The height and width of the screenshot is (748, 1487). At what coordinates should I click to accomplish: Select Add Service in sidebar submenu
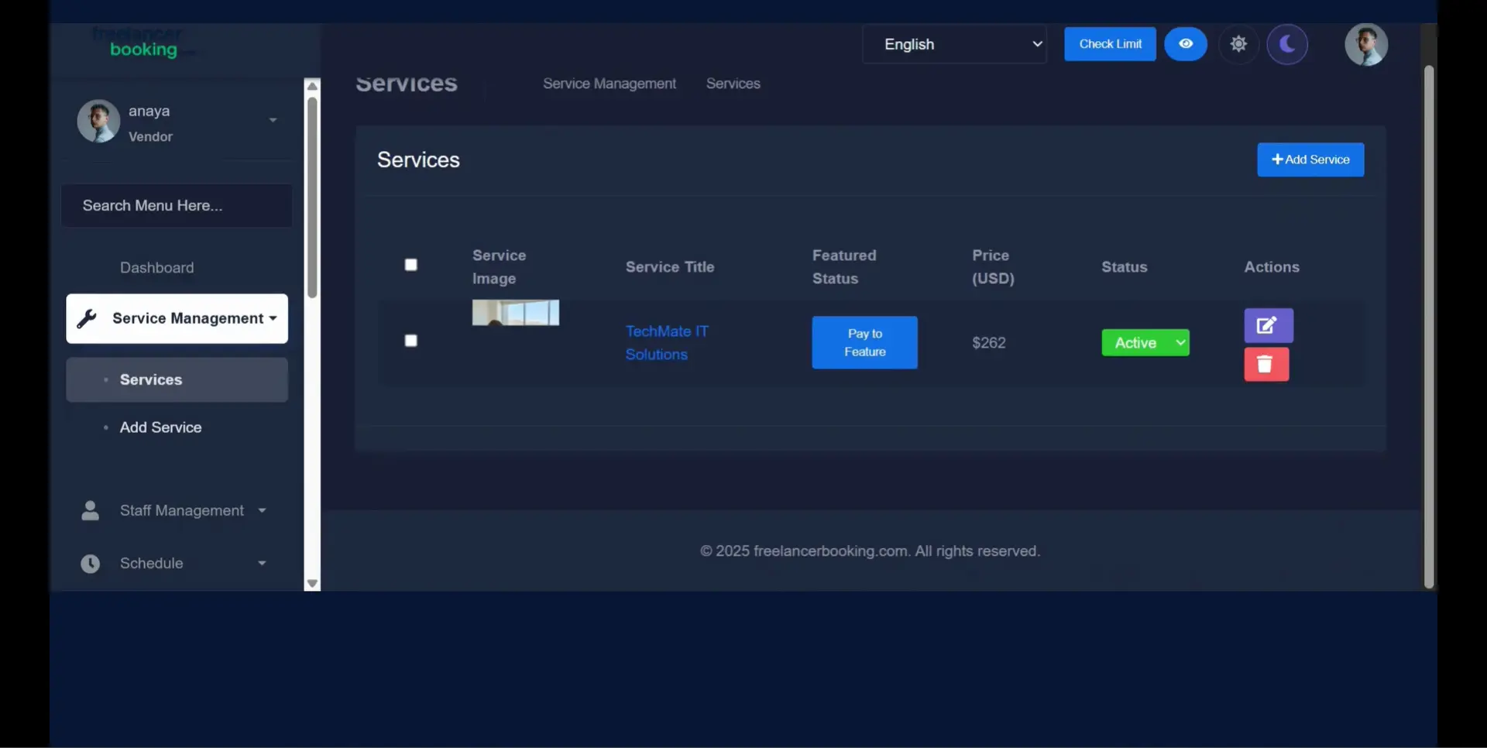click(160, 427)
